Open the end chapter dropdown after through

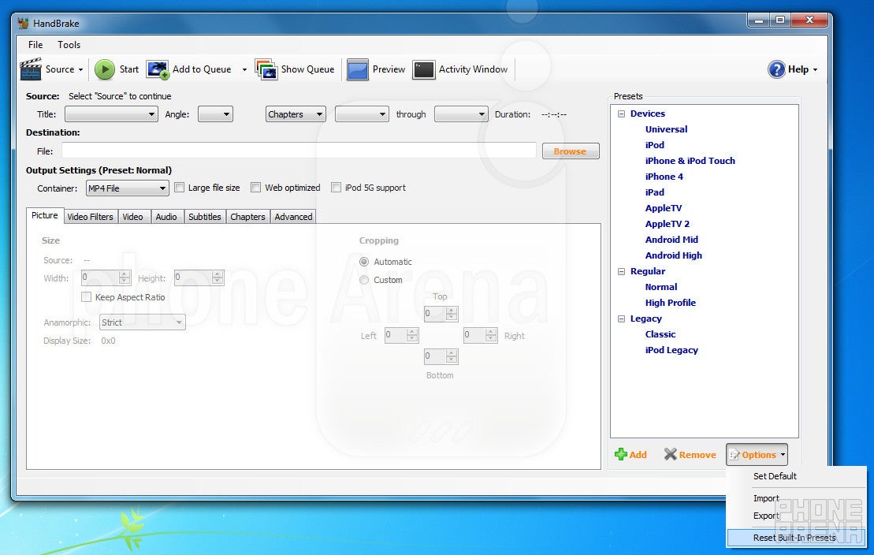click(x=461, y=114)
